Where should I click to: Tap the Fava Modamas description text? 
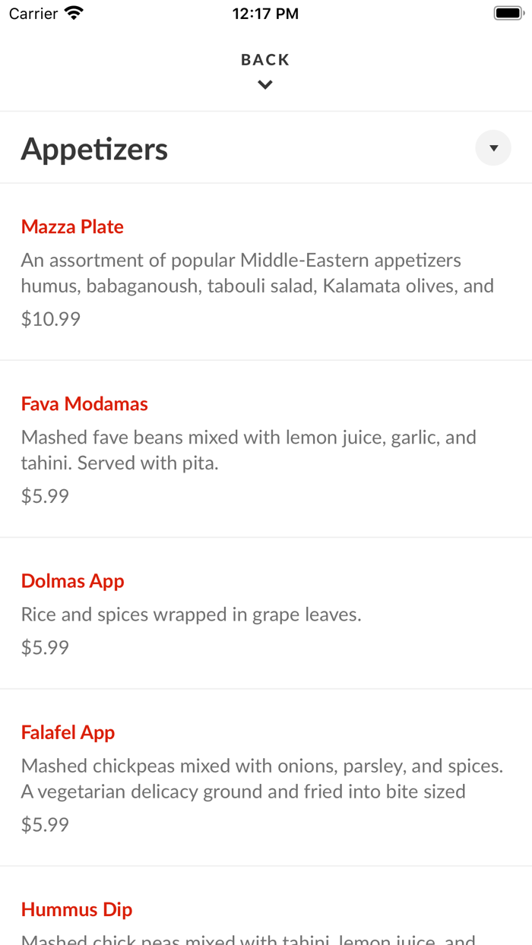point(249,449)
